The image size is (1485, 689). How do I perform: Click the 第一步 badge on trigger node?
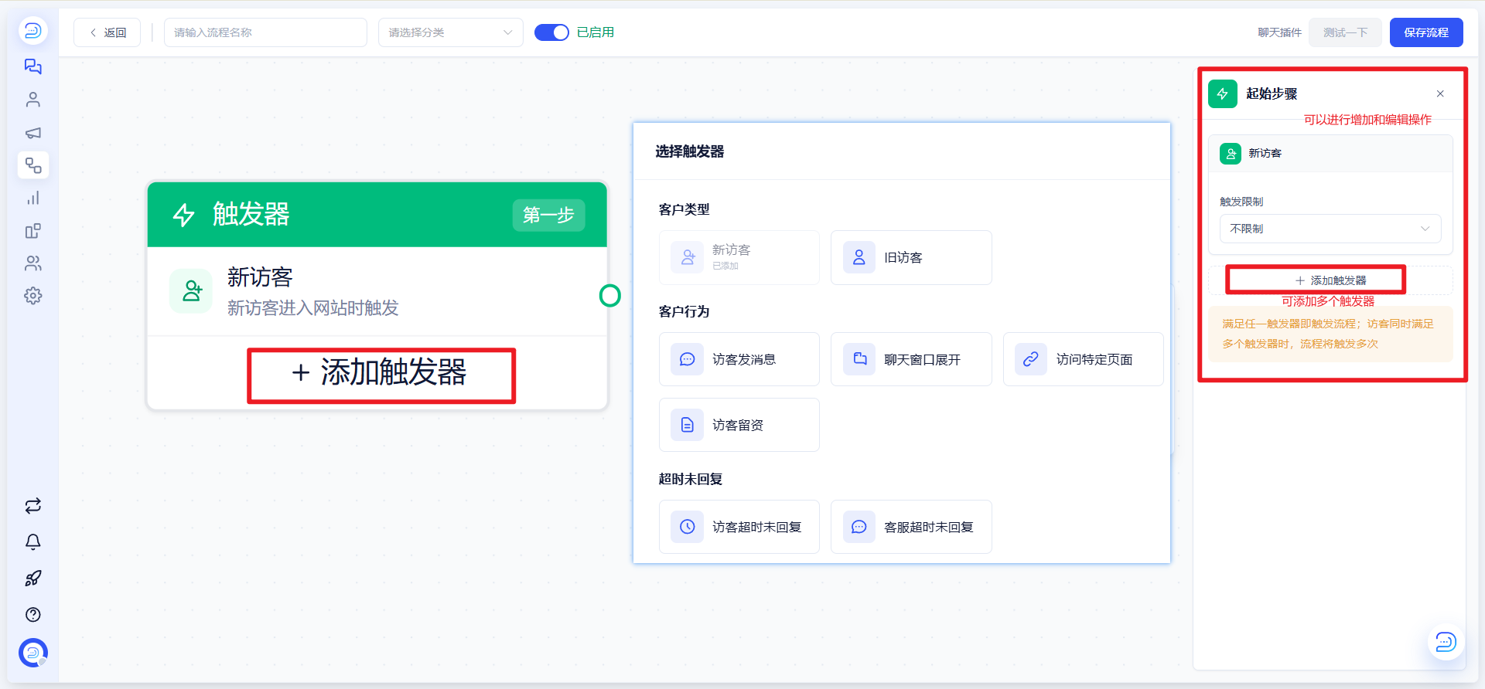(x=548, y=215)
